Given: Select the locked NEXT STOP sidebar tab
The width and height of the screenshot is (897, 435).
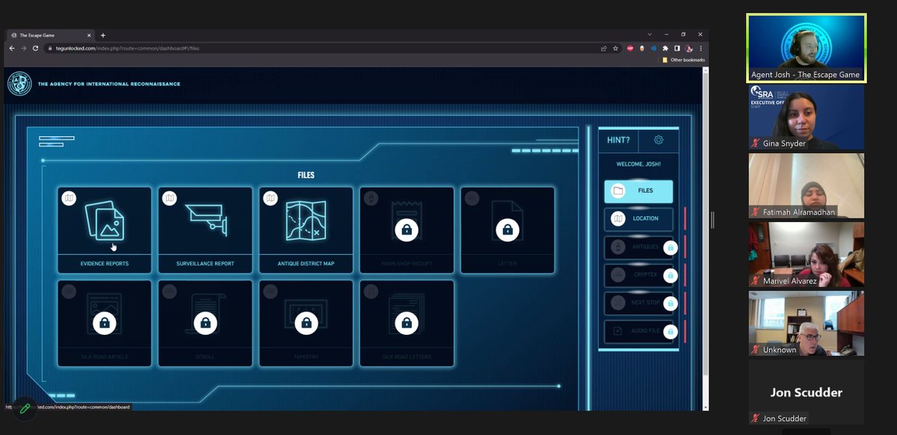Looking at the screenshot, I should (638, 303).
